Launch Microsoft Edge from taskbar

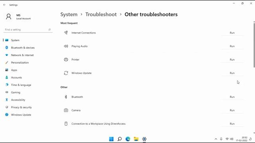(x=128, y=139)
